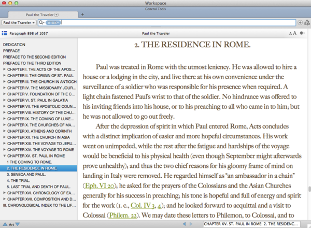
Task: Expand CHAPTER XVI. CHRONOLOGY OF EA...
Action: 4,193
